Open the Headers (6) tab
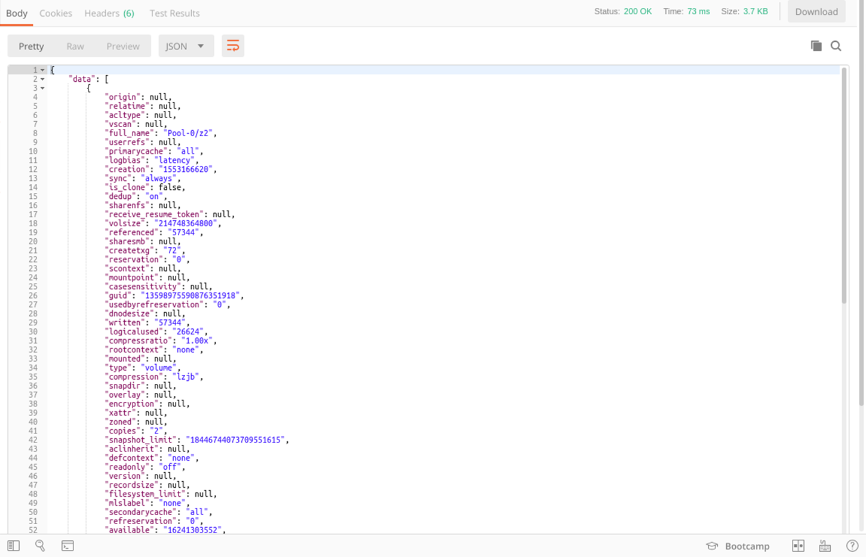The width and height of the screenshot is (866, 557). [109, 13]
